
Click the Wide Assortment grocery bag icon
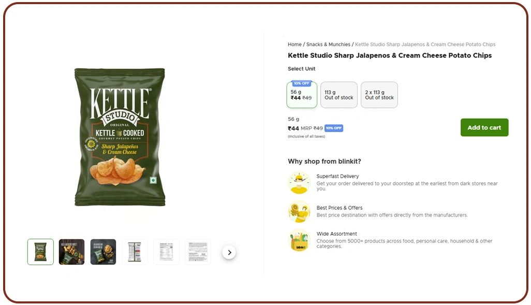click(x=299, y=240)
